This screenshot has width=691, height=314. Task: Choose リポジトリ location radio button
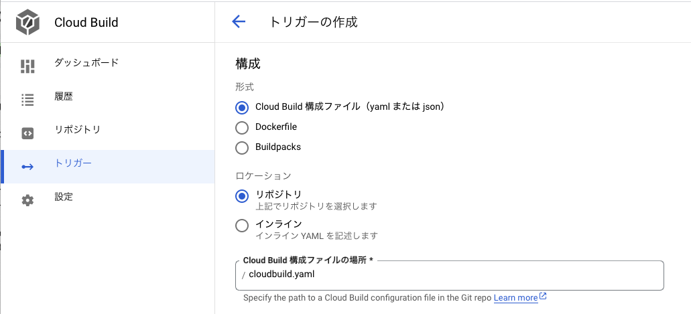pos(242,196)
